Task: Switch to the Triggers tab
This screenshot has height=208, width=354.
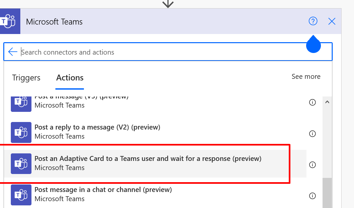Action: click(x=26, y=78)
